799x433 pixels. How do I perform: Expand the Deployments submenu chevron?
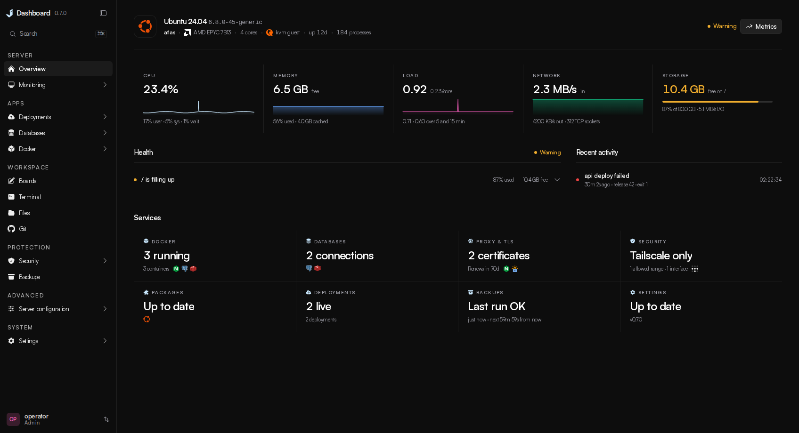105,117
